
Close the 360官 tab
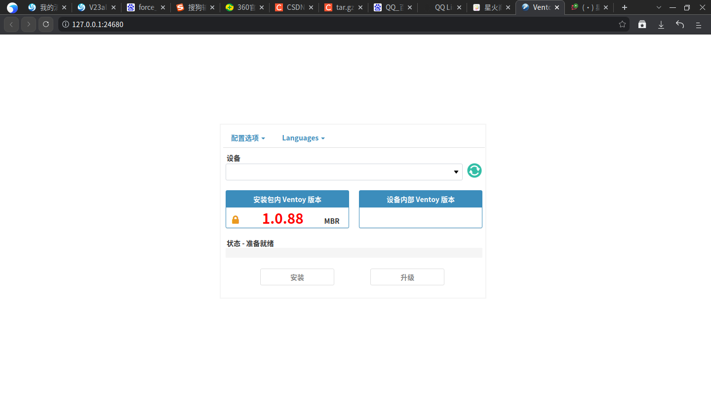pyautogui.click(x=262, y=7)
